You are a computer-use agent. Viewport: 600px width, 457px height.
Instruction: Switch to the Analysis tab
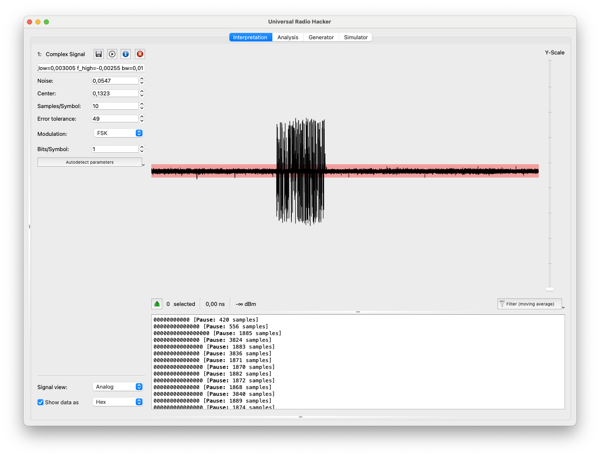click(288, 38)
